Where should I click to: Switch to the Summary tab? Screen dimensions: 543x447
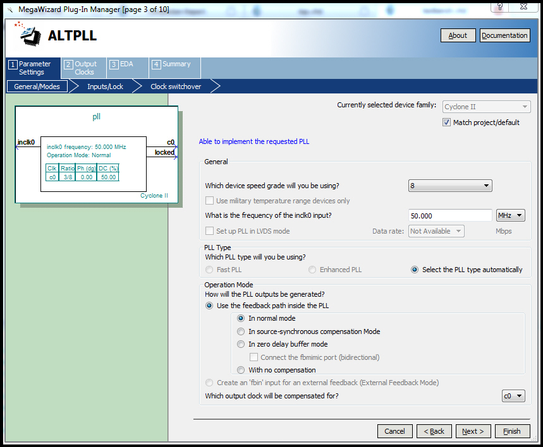pyautogui.click(x=175, y=68)
